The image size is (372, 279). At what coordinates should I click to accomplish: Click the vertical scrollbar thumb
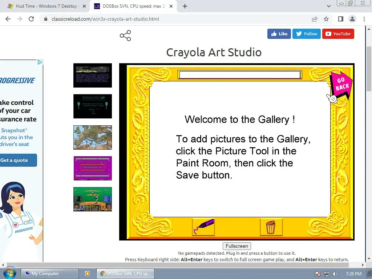tap(369, 69)
